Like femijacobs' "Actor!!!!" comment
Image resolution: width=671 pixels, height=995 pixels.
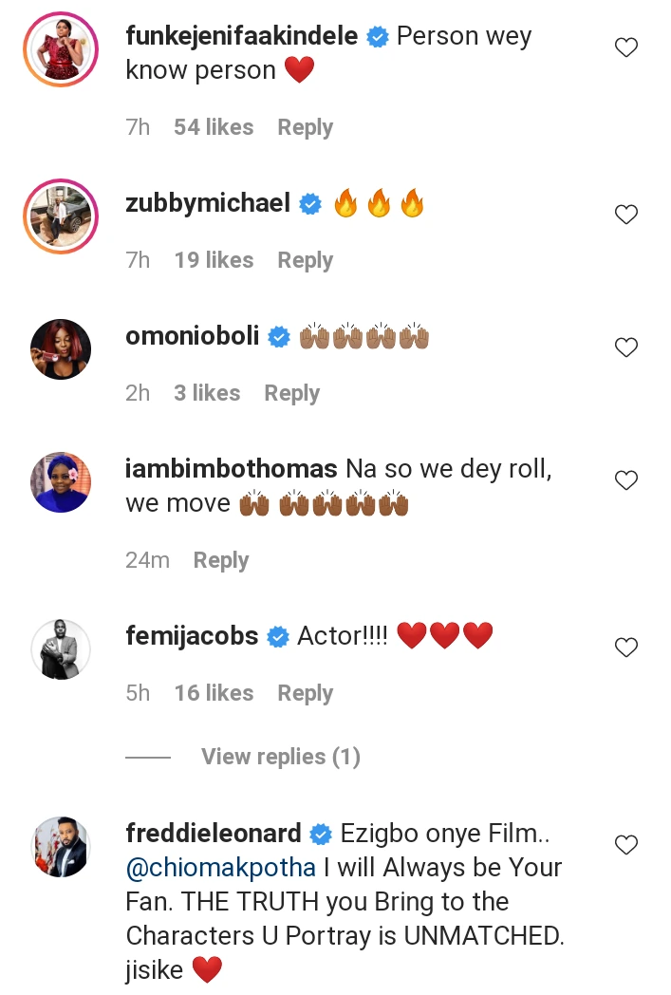pyautogui.click(x=626, y=648)
